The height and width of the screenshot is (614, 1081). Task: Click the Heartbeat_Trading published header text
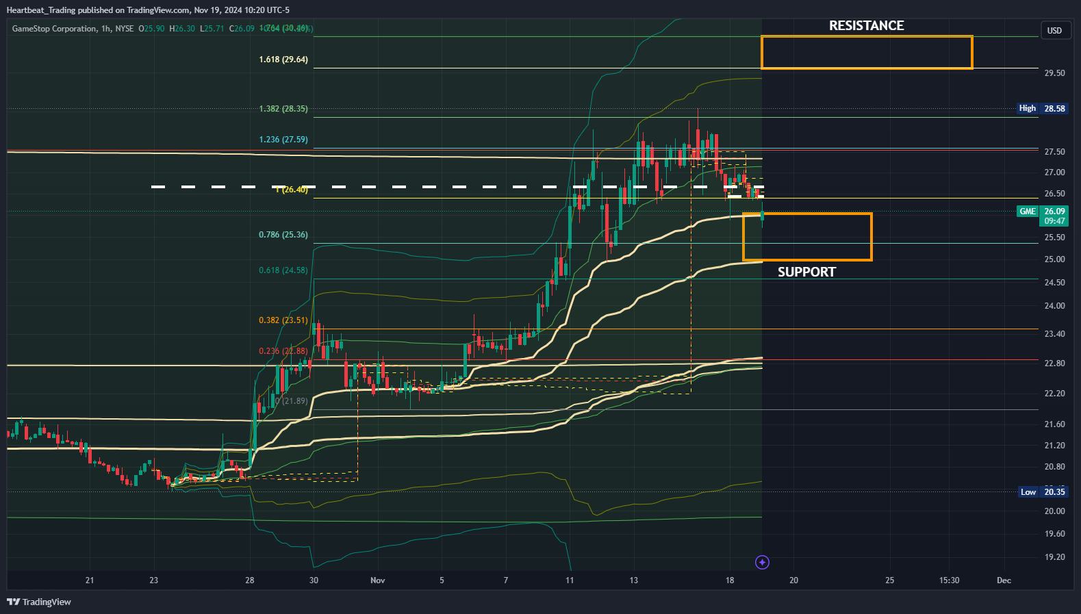click(x=147, y=10)
